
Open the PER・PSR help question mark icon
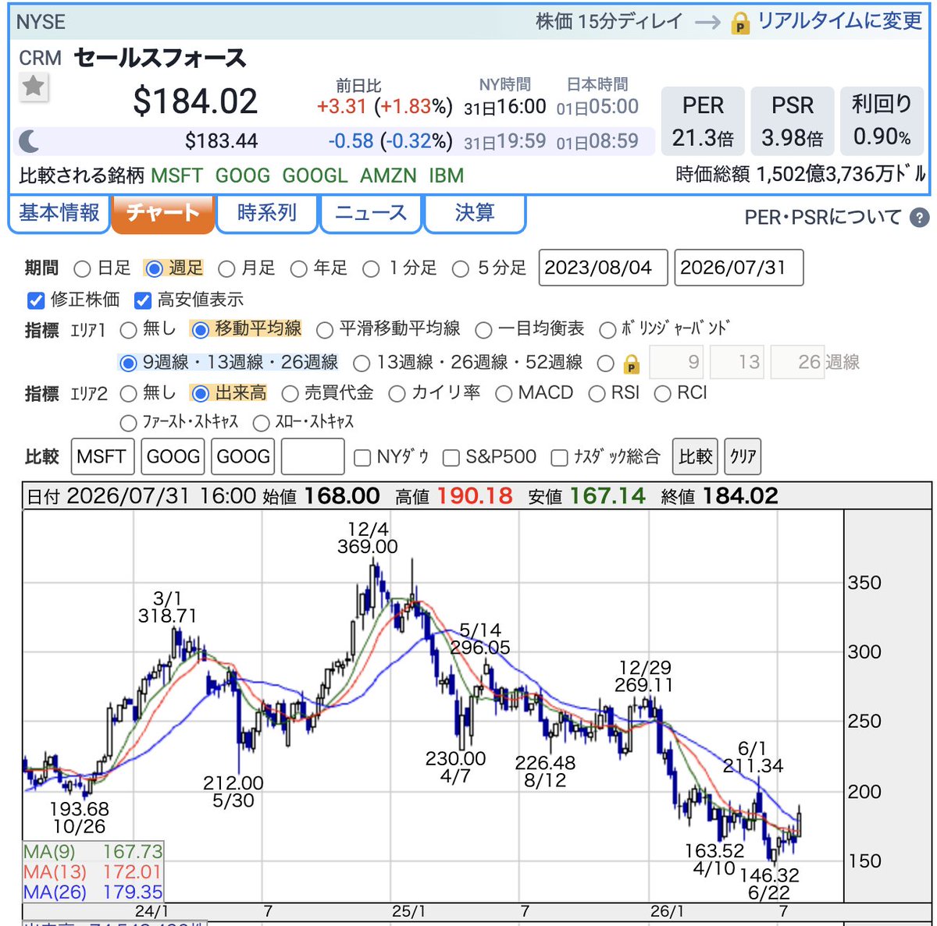coord(920,218)
